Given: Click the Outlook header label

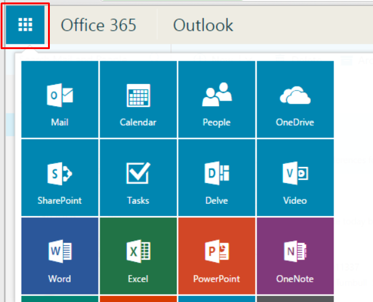Looking at the screenshot, I should click(203, 25).
